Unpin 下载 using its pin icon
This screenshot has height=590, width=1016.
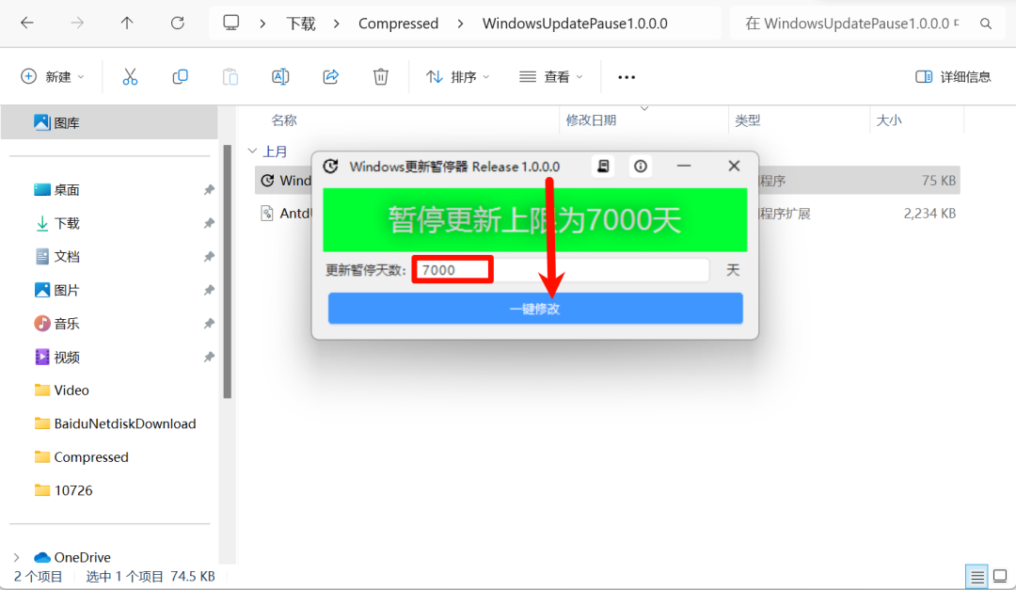[x=209, y=224]
